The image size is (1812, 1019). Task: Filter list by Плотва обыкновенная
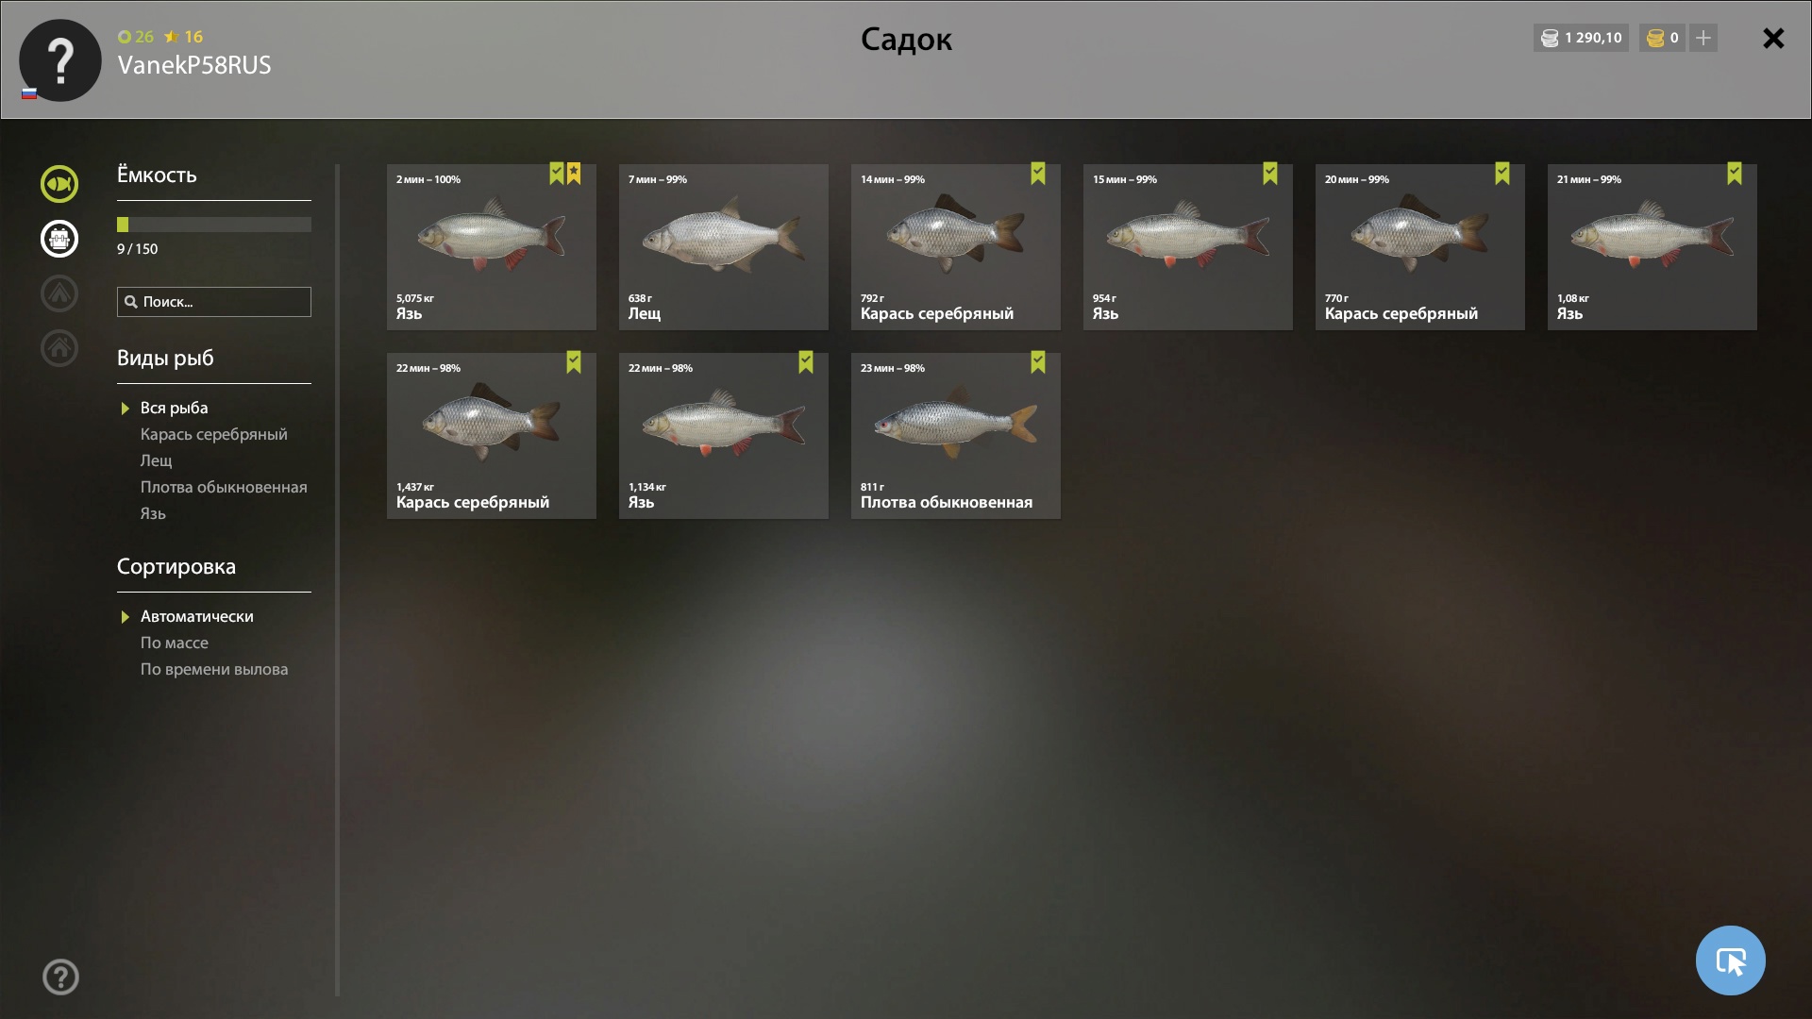tap(224, 488)
